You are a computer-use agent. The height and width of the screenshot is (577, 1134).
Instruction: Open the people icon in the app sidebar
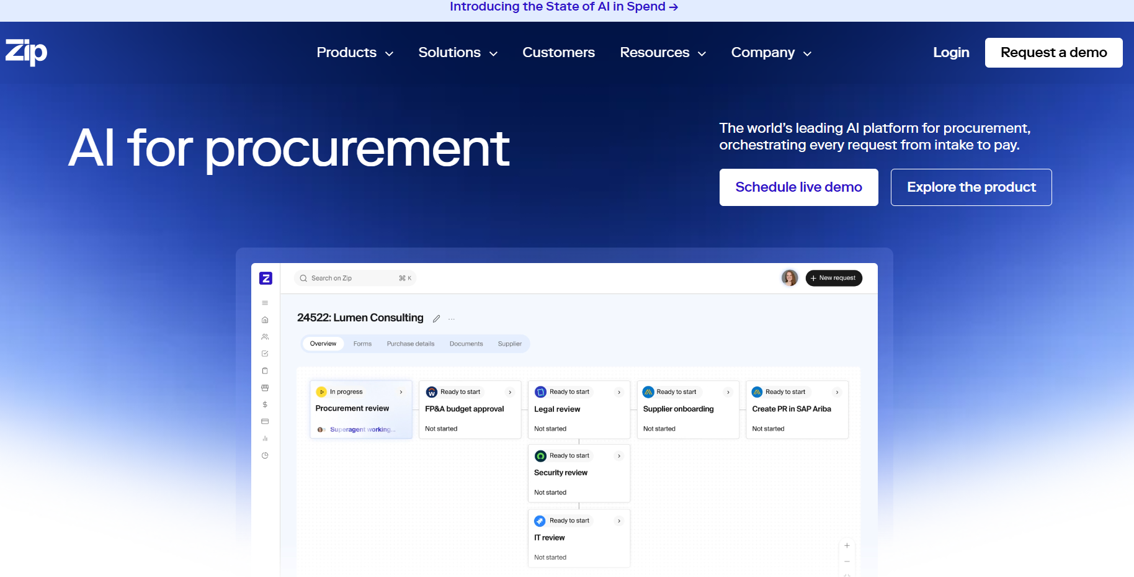coord(265,337)
